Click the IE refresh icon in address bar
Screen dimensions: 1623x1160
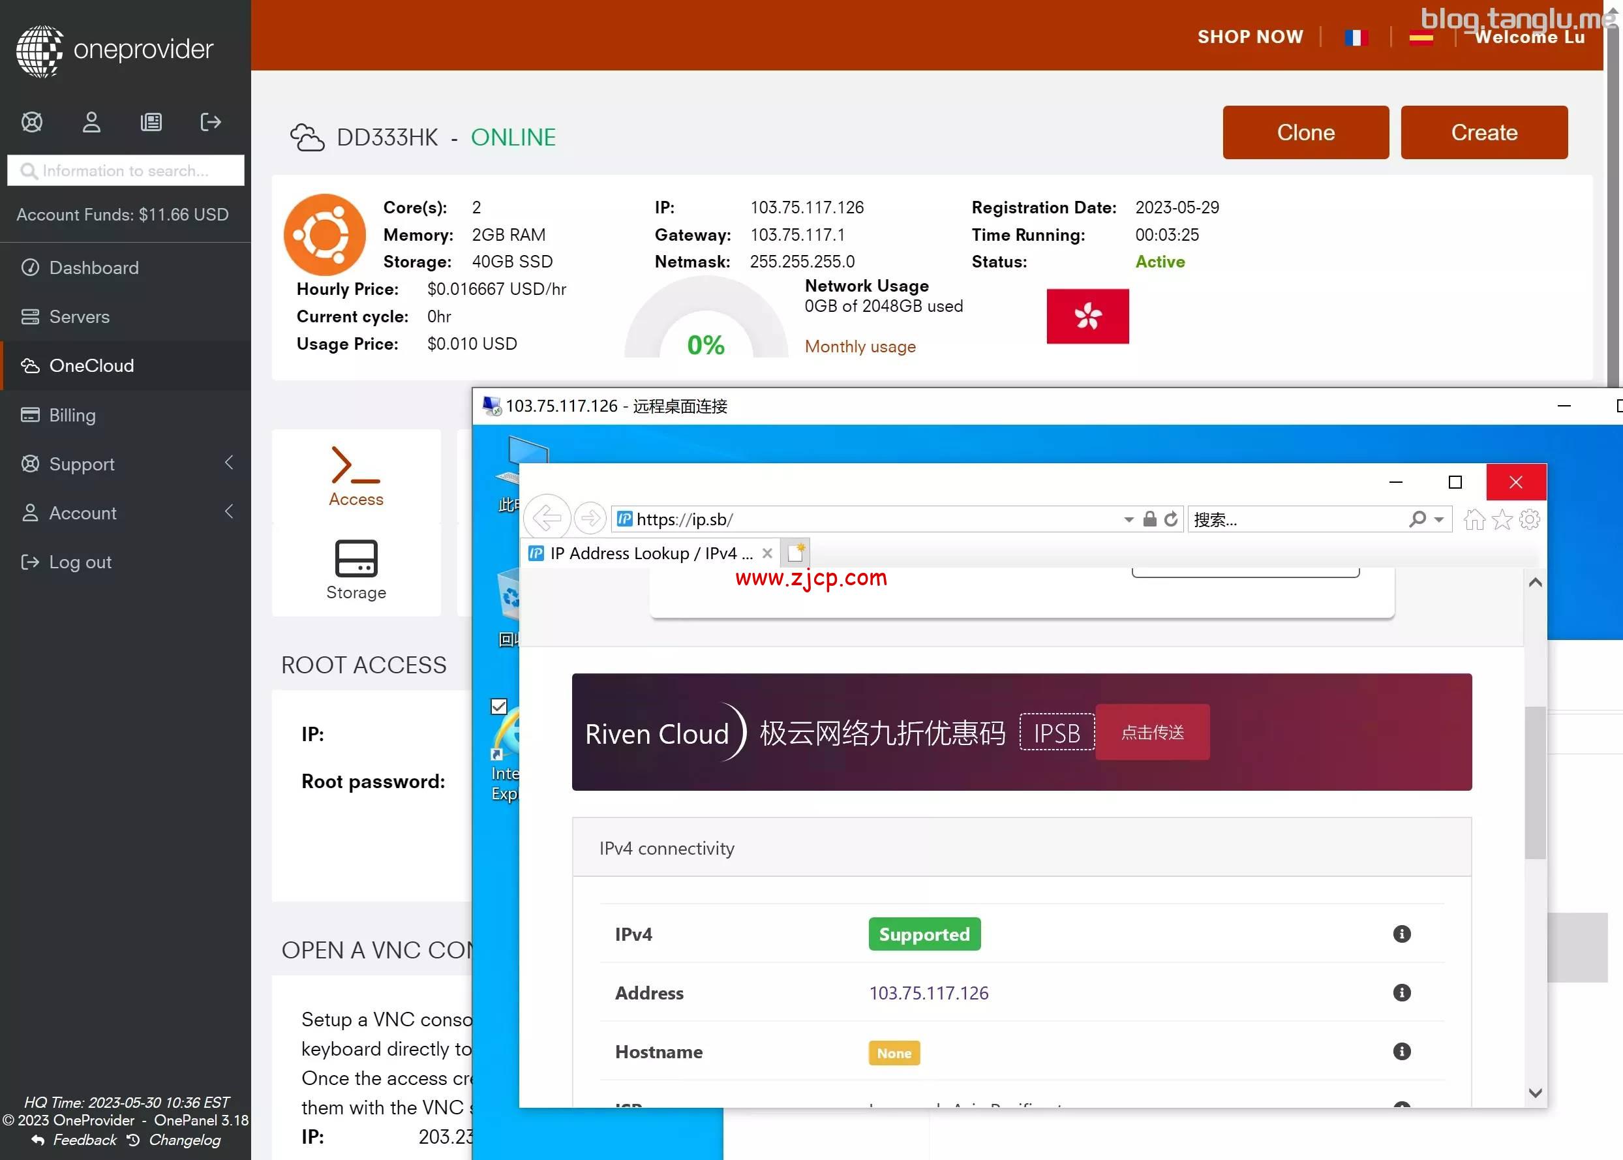point(1171,519)
